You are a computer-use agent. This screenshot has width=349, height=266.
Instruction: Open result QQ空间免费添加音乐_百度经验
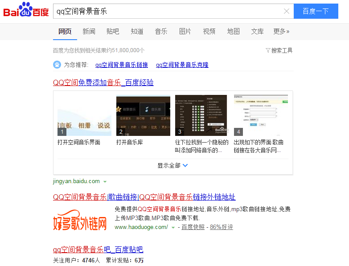tap(103, 82)
